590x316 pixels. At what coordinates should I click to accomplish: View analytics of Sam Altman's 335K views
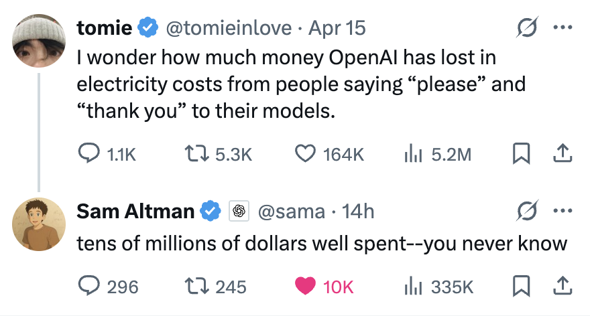(x=412, y=287)
